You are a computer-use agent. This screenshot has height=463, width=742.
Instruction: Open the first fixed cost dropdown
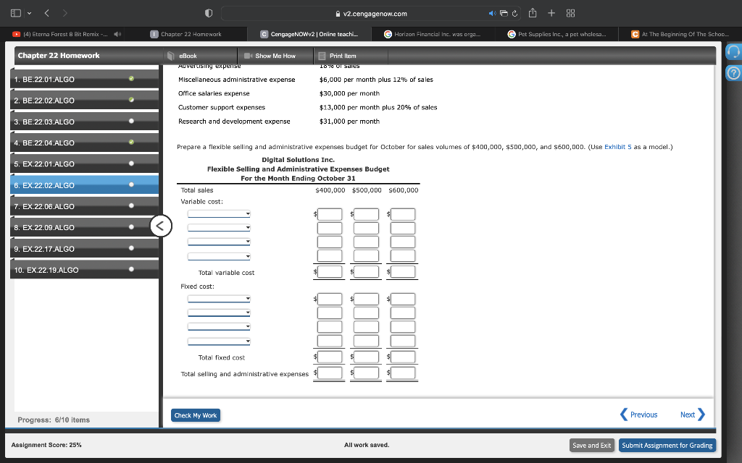coord(219,299)
